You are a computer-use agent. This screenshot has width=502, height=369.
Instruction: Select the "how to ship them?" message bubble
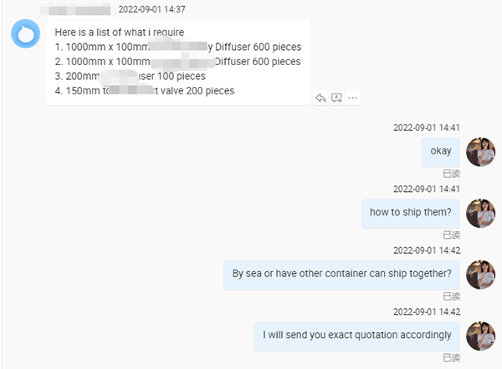coord(411,214)
